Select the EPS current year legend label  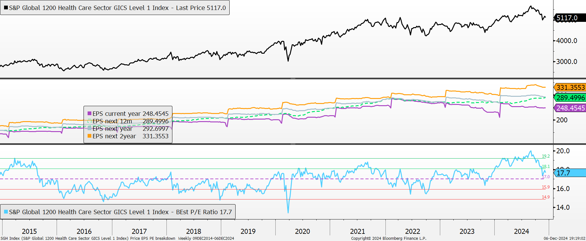117,114
